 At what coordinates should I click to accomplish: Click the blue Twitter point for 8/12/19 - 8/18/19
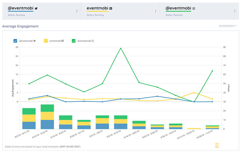(x=47, y=96)
